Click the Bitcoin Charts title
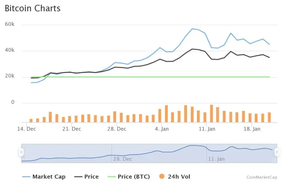Image resolution: width=282 pixels, height=188 pixels. (x=33, y=8)
